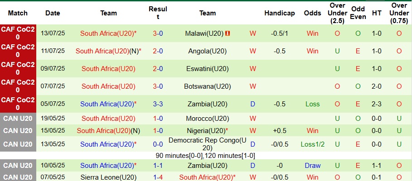Click the 1-4 result score
The width and height of the screenshot is (412, 181).
pyautogui.click(x=158, y=177)
